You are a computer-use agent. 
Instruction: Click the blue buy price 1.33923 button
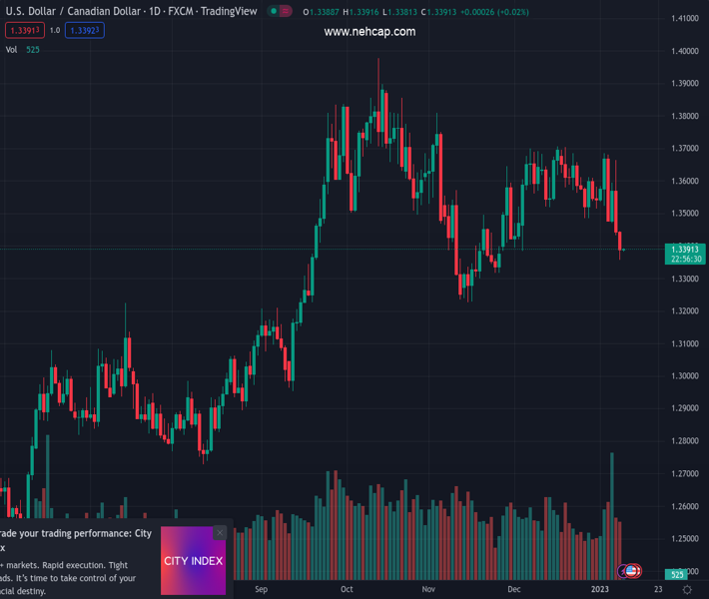point(85,31)
